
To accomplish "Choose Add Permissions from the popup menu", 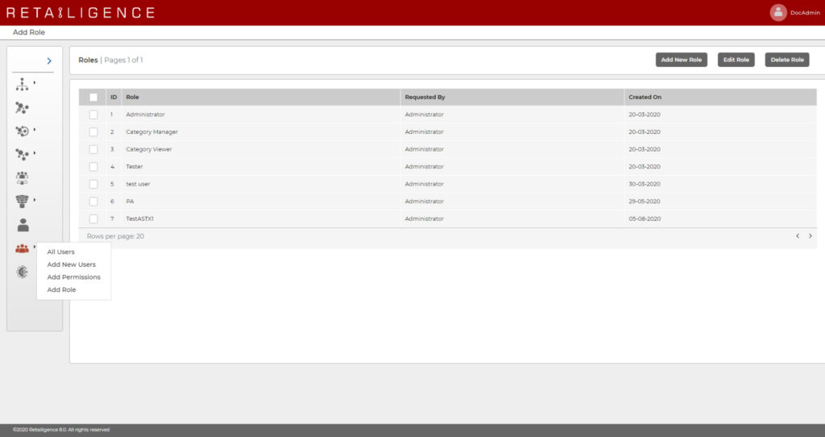I will [73, 277].
